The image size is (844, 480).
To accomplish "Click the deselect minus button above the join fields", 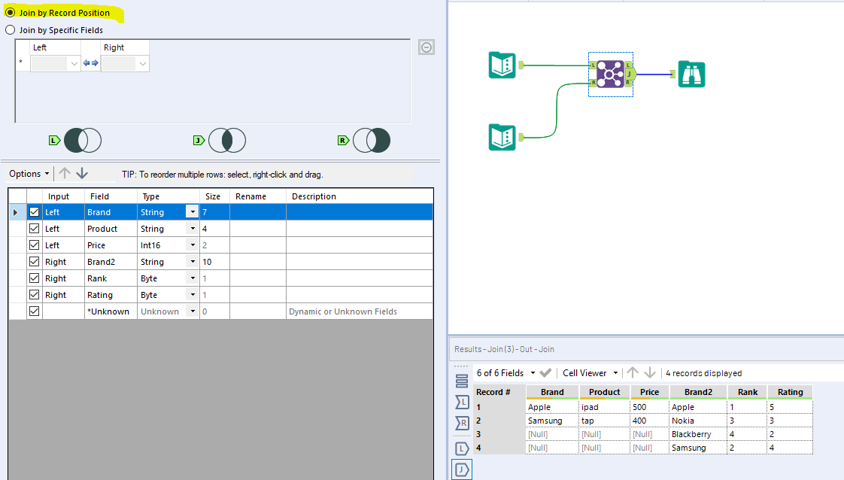I will [426, 47].
